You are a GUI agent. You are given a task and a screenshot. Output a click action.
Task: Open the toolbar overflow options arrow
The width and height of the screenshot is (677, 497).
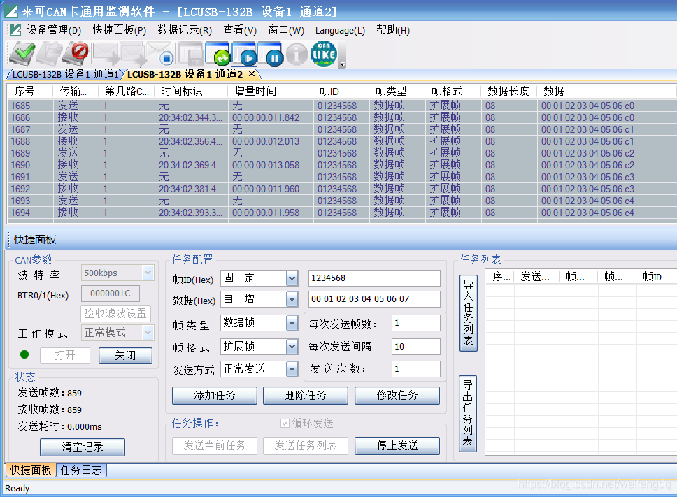[342, 64]
